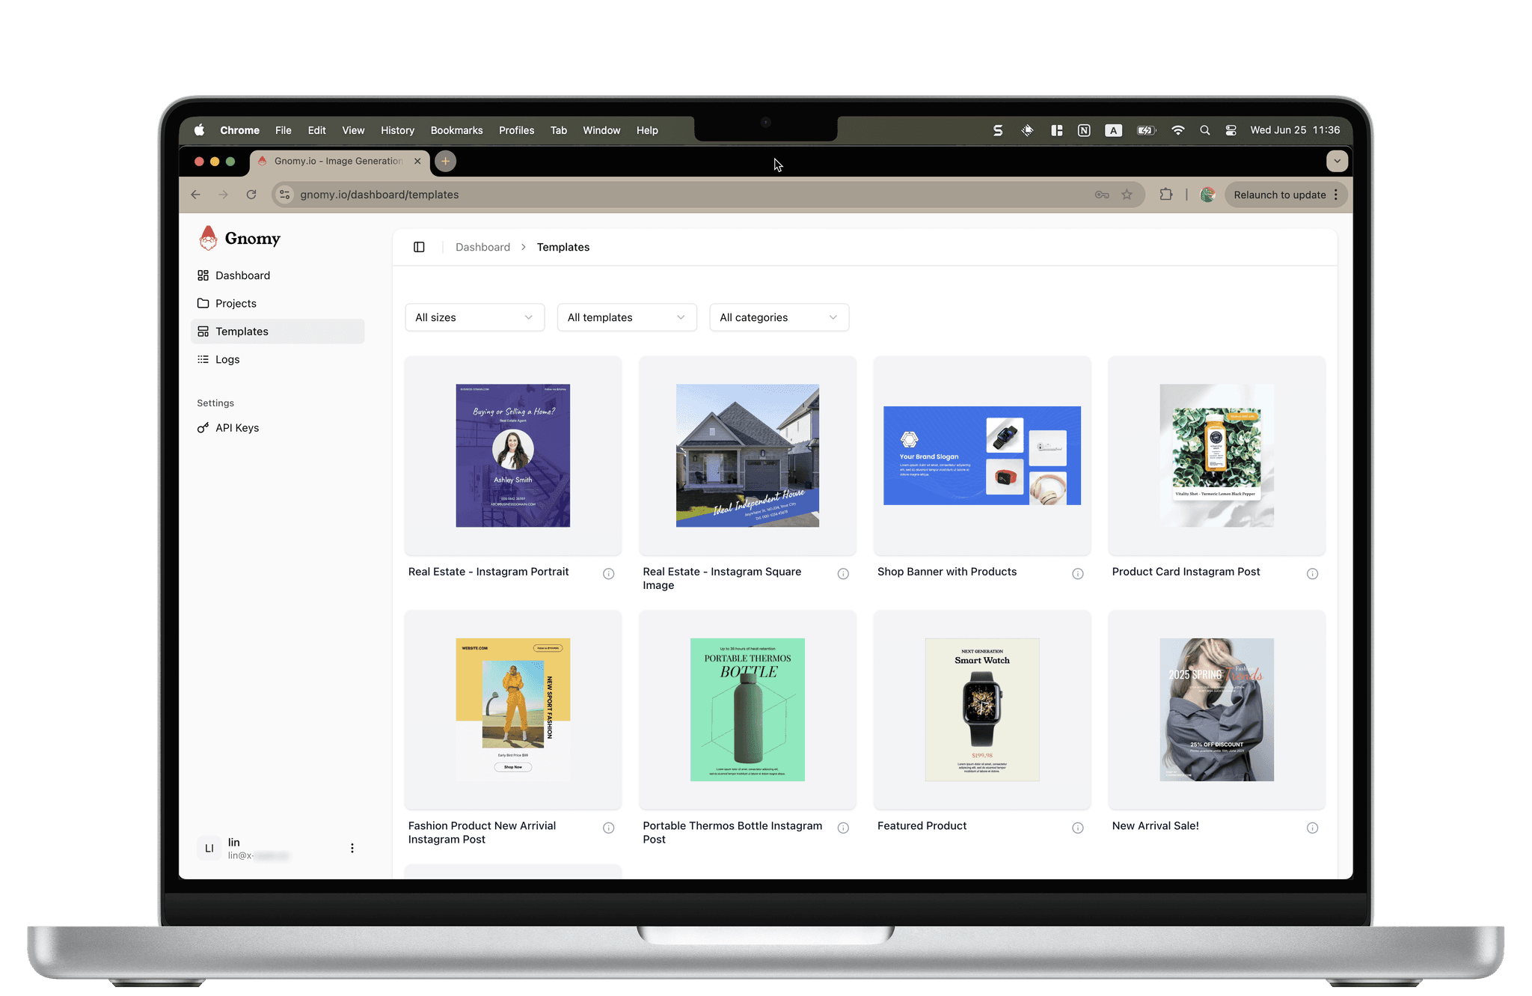
Task: Open macOS Control Center toggles icon
Action: click(1231, 130)
